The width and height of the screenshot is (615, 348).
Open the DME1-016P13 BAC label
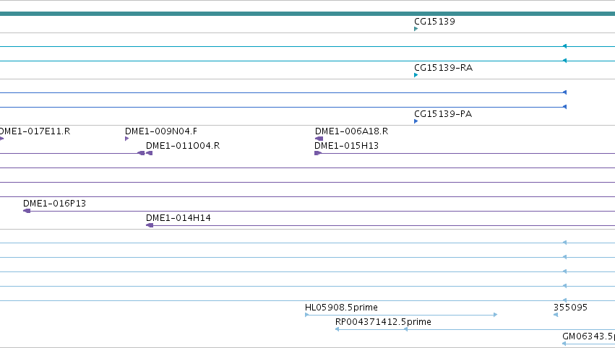(54, 204)
